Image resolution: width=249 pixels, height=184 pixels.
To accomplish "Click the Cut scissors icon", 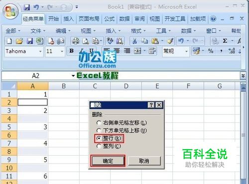I will coord(134,41).
